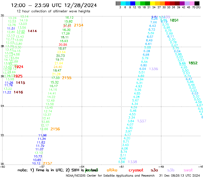The width and height of the screenshot is (203, 178).
Task: Click the green 13.13 wave height value
Action: [39, 153]
